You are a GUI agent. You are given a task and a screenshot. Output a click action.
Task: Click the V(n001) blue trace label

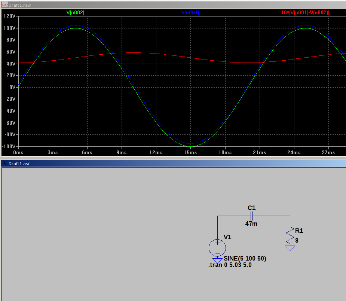click(190, 13)
